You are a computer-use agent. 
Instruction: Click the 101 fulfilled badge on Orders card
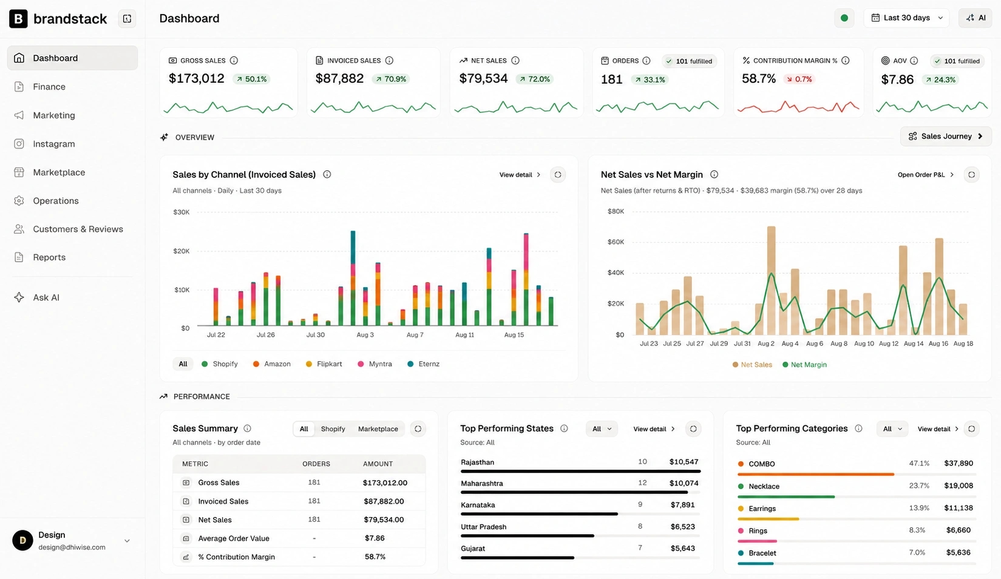click(689, 61)
